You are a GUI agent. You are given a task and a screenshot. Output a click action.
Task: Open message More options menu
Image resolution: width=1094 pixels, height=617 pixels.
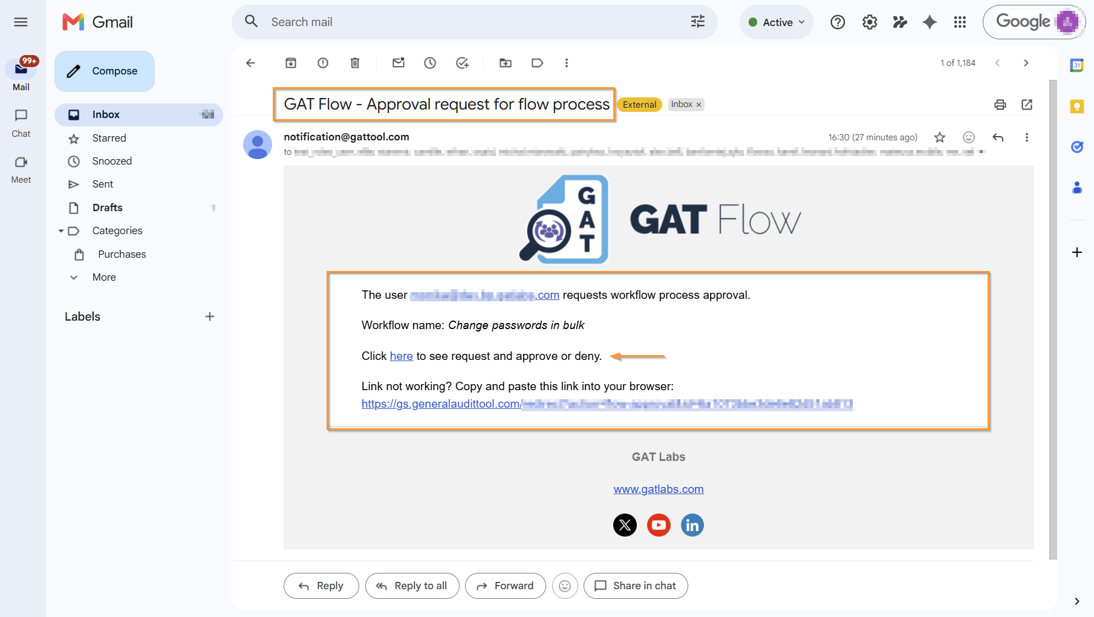[x=1027, y=137]
